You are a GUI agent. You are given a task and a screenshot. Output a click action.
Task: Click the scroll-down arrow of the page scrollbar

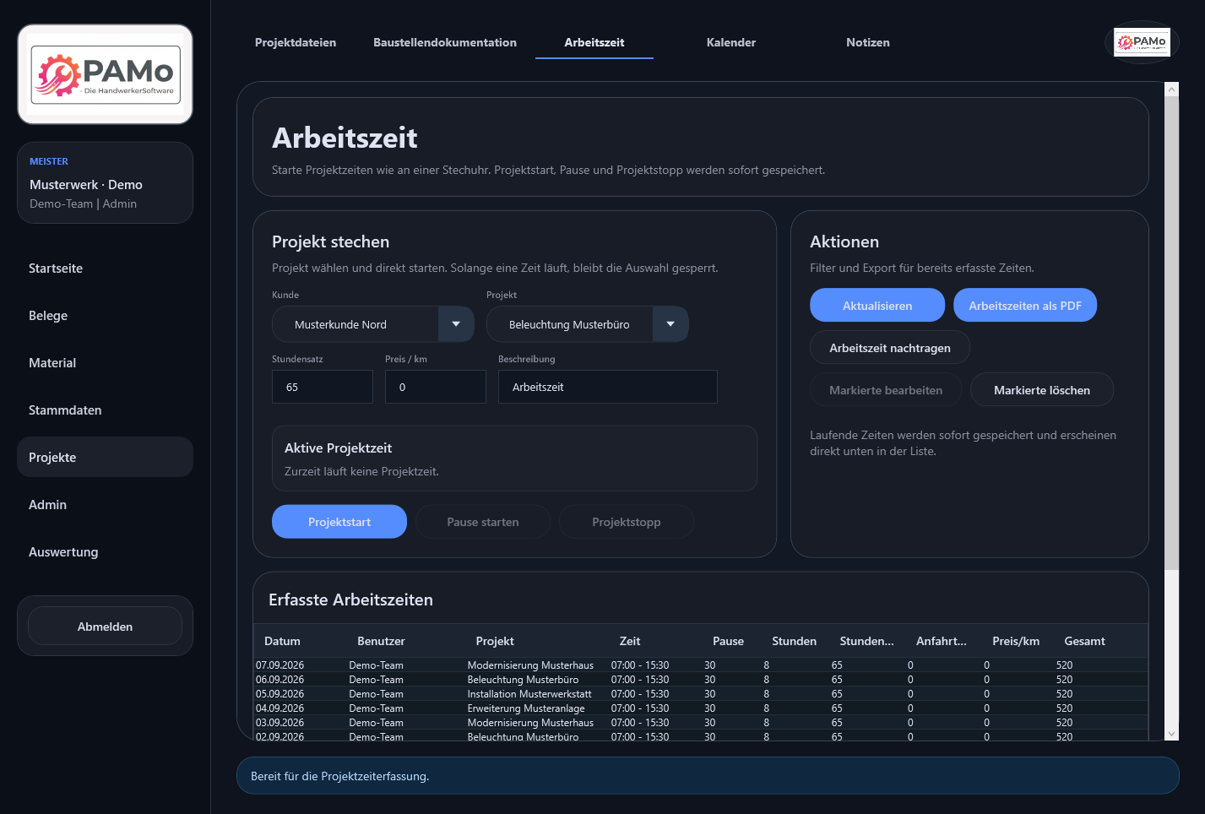(x=1171, y=734)
